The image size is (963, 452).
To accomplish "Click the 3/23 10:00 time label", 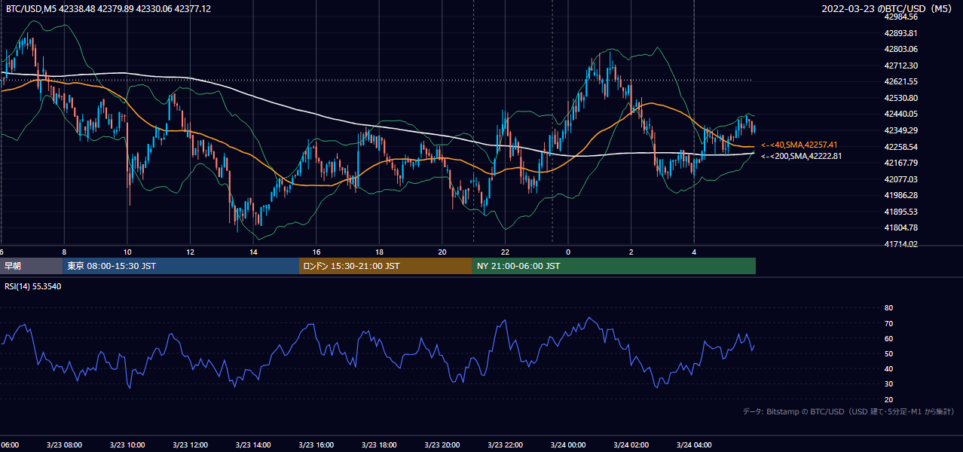I will pos(127,445).
